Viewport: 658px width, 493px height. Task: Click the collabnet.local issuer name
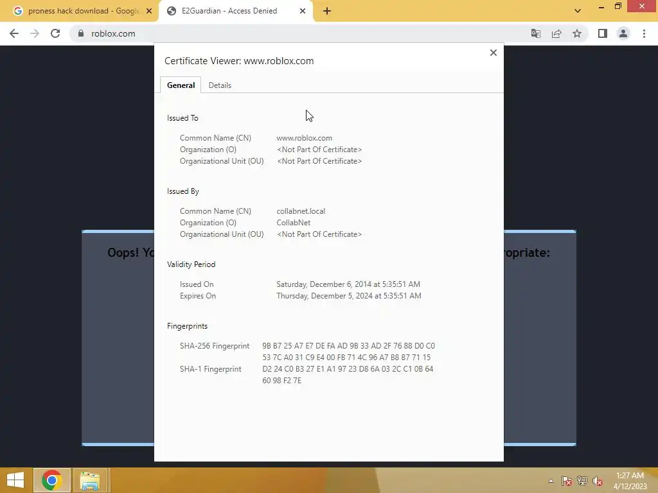301,211
